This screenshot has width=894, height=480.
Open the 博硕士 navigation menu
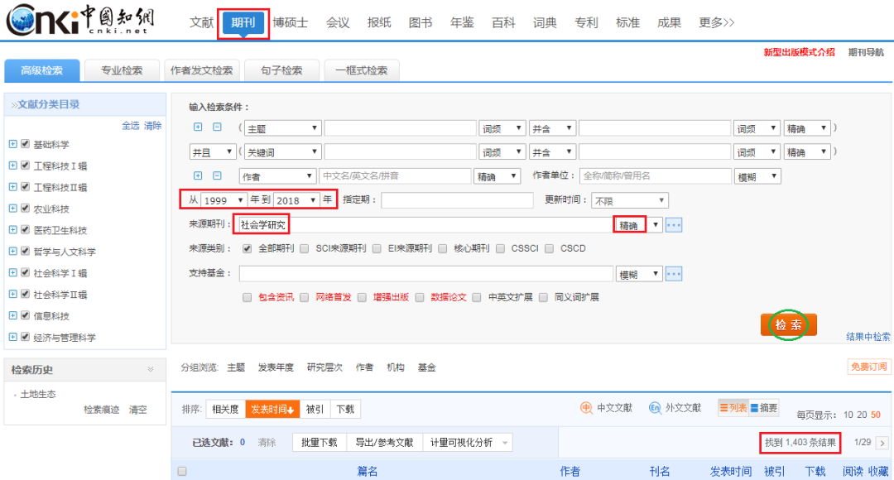289,22
